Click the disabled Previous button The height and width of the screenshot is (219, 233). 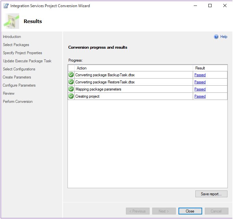(138, 211)
